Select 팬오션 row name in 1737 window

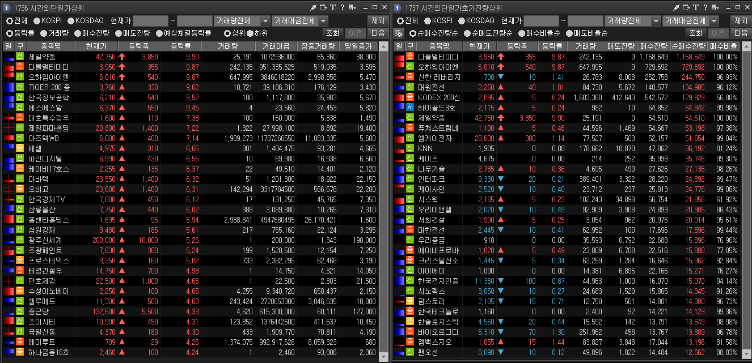[428, 352]
